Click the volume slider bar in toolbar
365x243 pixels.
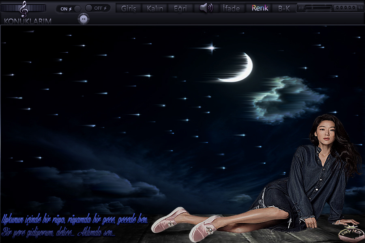click(318, 8)
